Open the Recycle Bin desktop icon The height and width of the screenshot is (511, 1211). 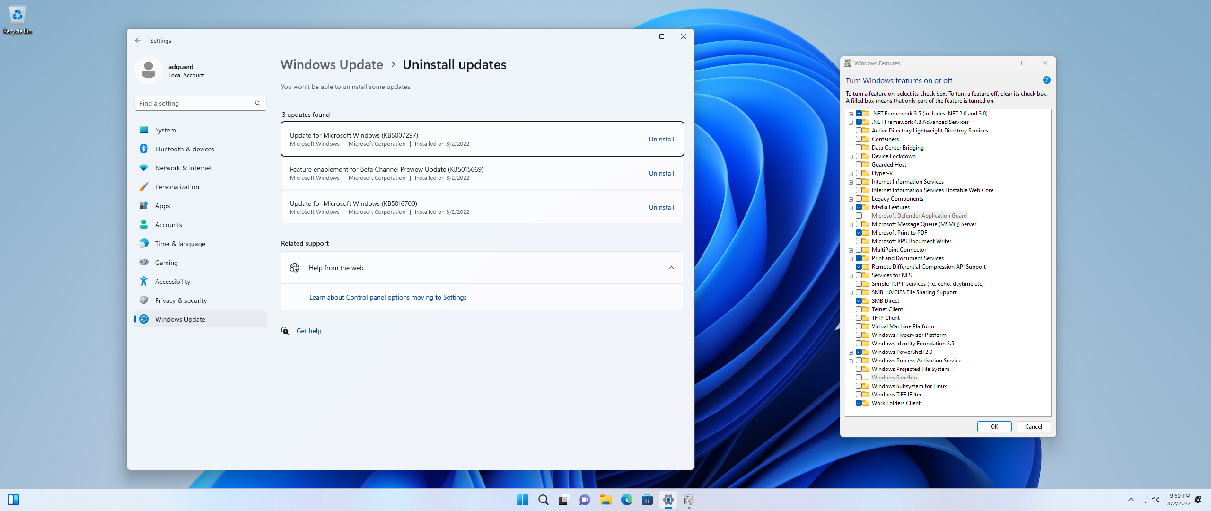17,19
